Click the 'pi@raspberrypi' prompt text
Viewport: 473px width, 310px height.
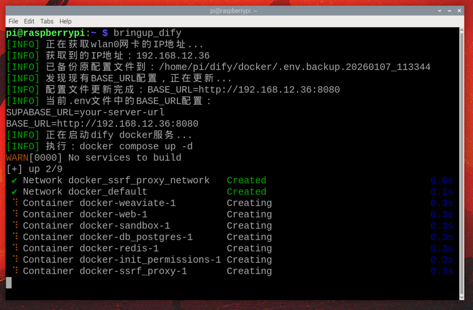click(45, 33)
